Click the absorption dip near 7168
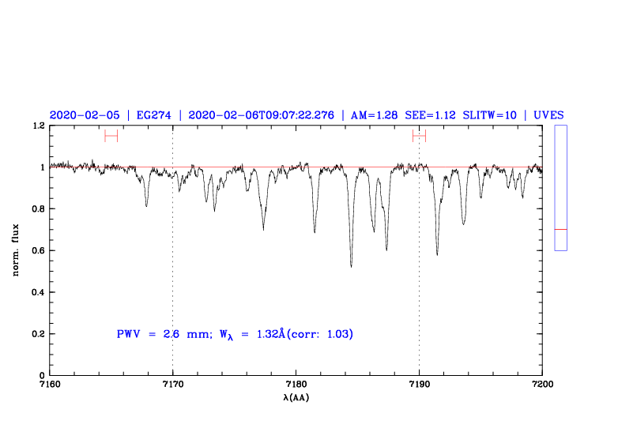Viewport: 618px width, 428px height. coord(146,204)
